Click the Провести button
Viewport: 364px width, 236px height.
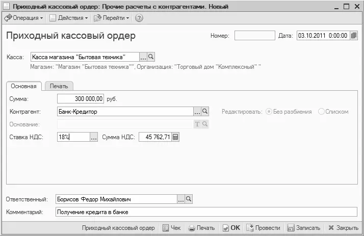click(x=264, y=228)
